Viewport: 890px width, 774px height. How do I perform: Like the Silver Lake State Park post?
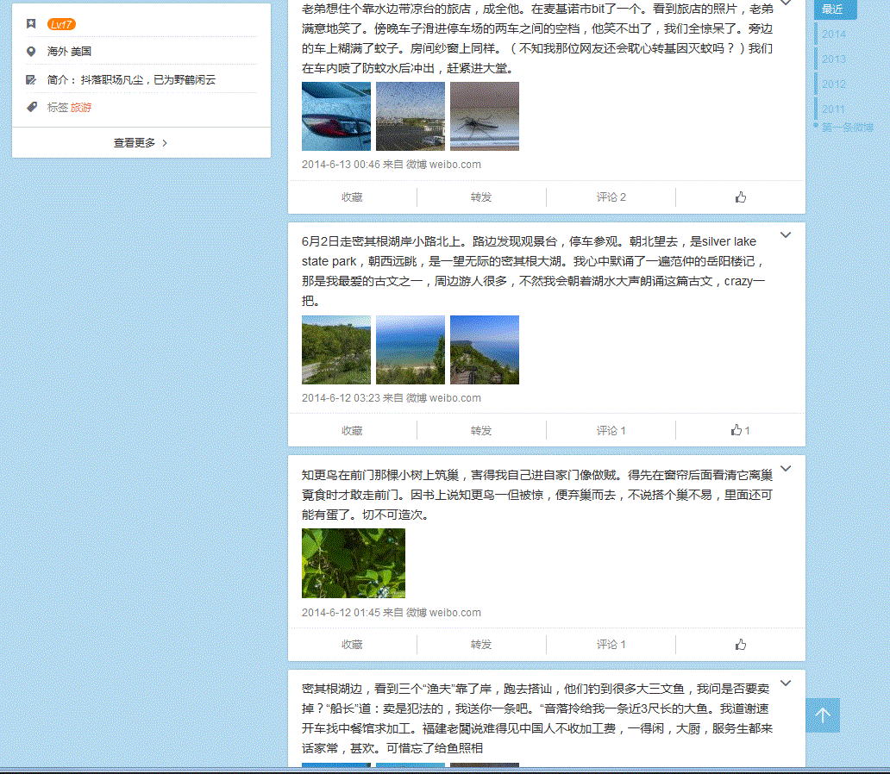740,430
